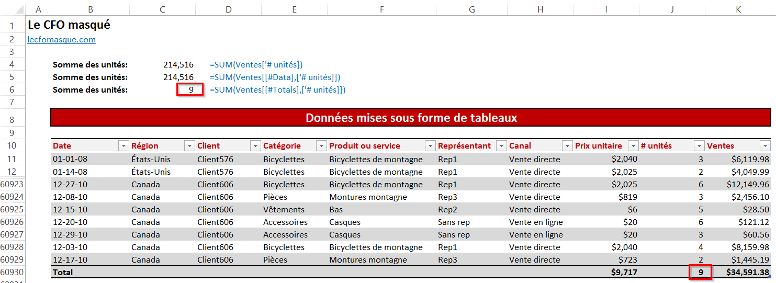Viewport: 776px width, 283px height.
Task: Expand the Ventes column filter
Action: click(x=765, y=146)
